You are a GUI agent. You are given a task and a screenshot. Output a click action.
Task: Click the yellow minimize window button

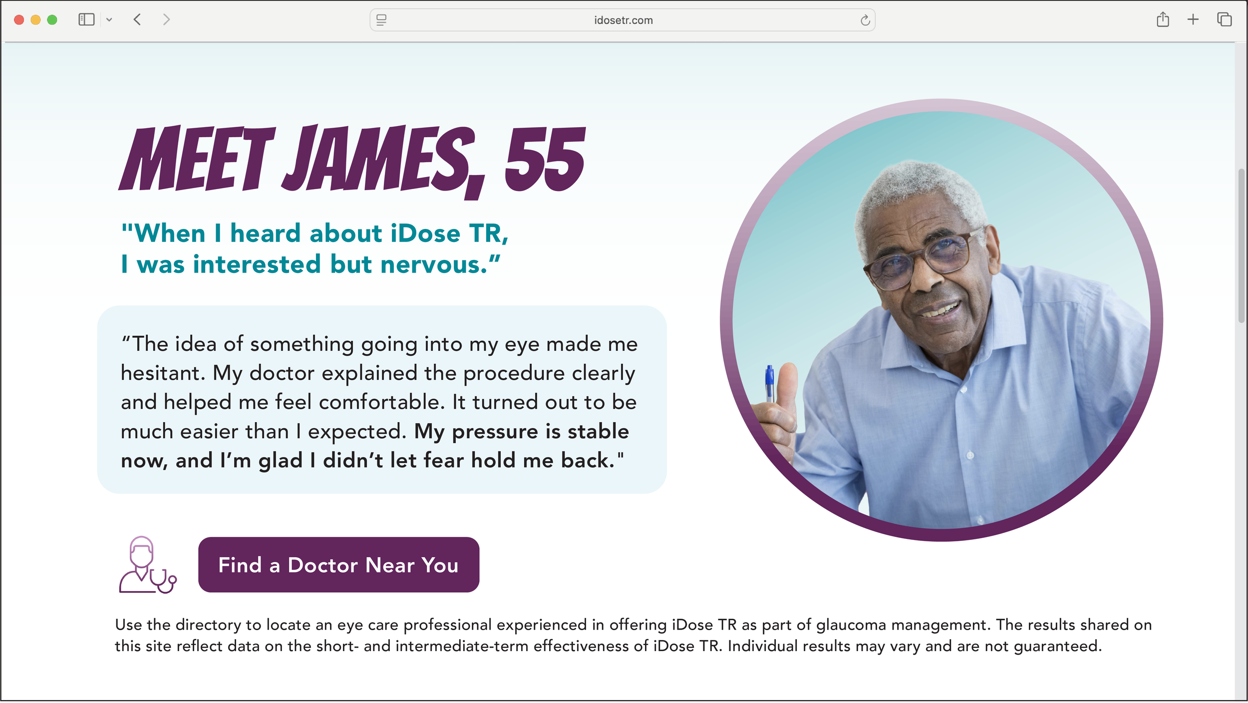[35, 20]
